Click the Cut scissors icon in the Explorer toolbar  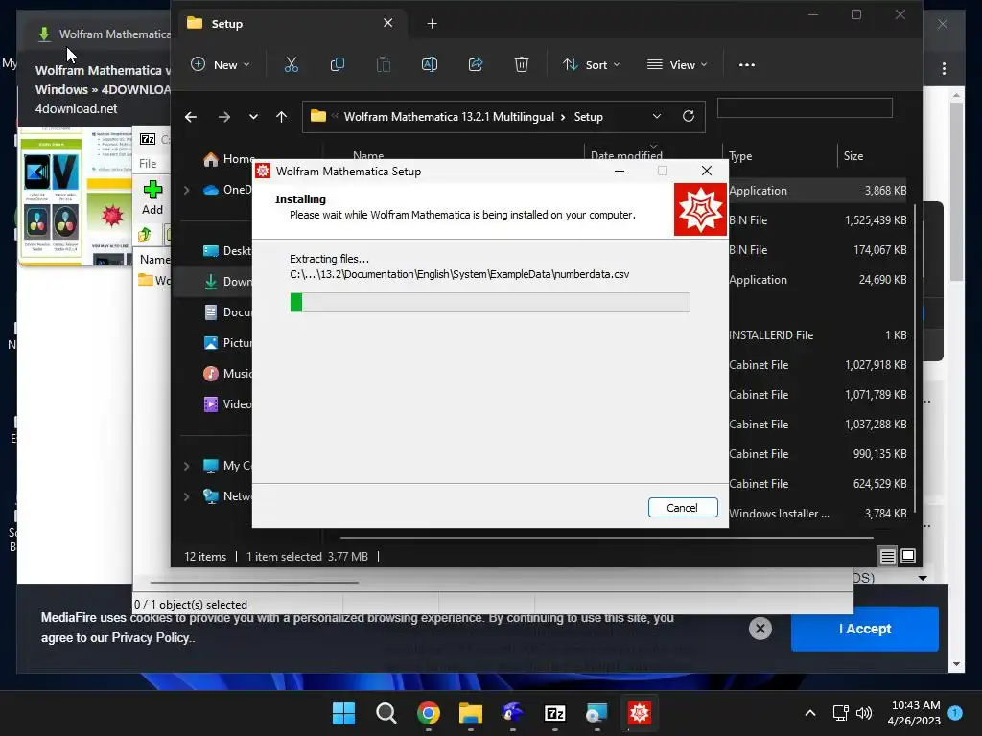(292, 64)
